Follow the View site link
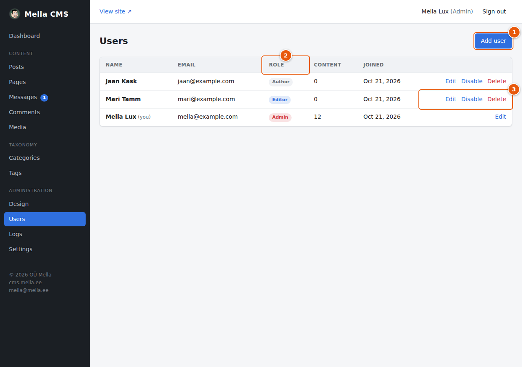The width and height of the screenshot is (522, 367). coord(116,11)
